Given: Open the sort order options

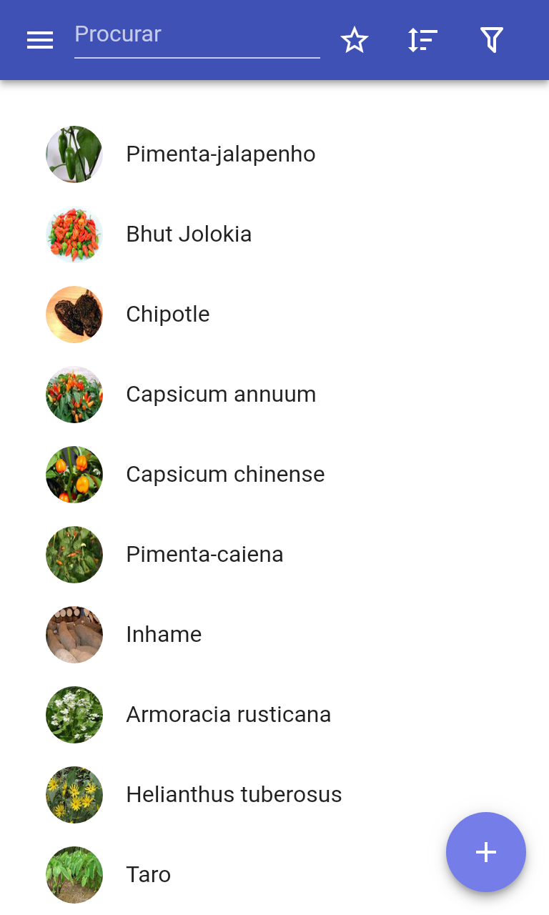Looking at the screenshot, I should (x=422, y=40).
